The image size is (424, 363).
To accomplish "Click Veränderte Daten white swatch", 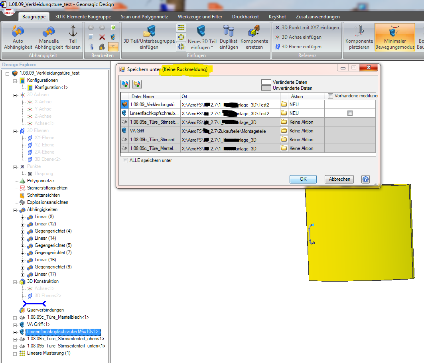I will (x=266, y=82).
